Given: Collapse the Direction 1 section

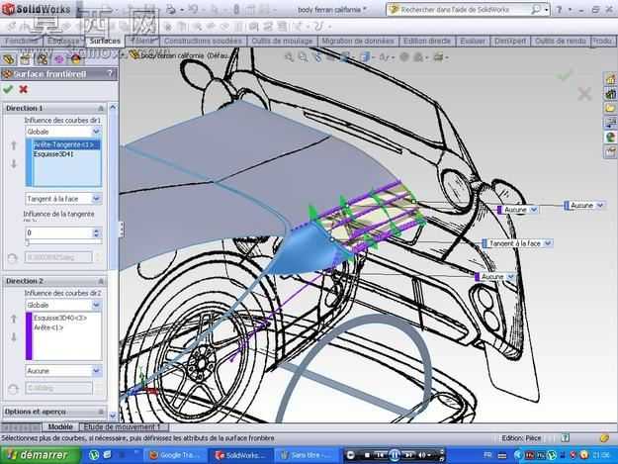Looking at the screenshot, I should click(x=101, y=108).
